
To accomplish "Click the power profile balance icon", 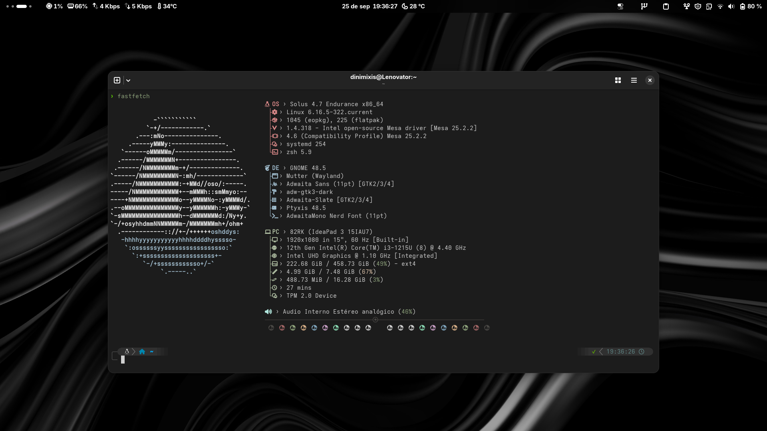I will tap(687, 6).
